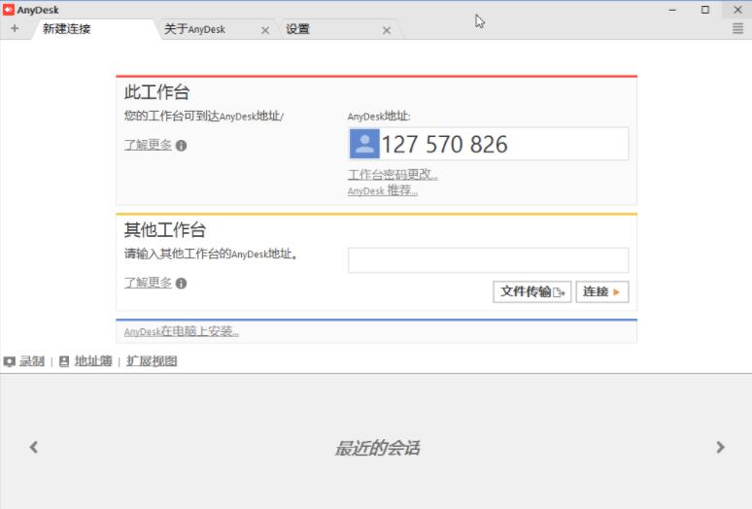Open 了解更多 link under 此工作台
The image size is (752, 509).
148,145
